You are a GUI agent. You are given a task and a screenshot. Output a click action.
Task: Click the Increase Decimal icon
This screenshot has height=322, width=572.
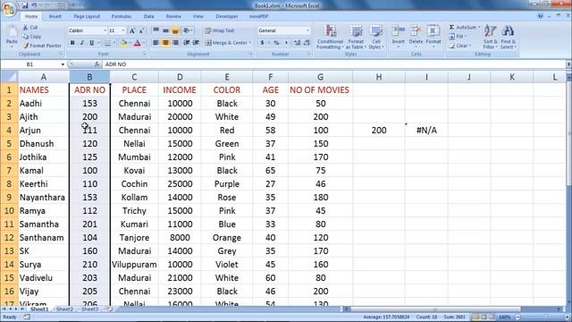tap(297, 43)
